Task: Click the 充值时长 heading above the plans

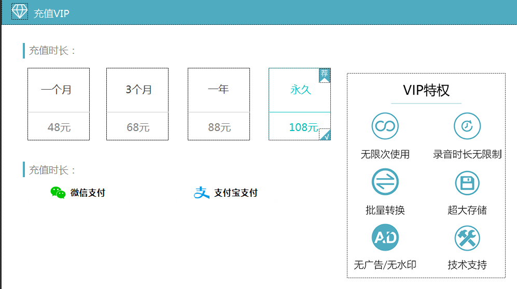Action: point(52,51)
